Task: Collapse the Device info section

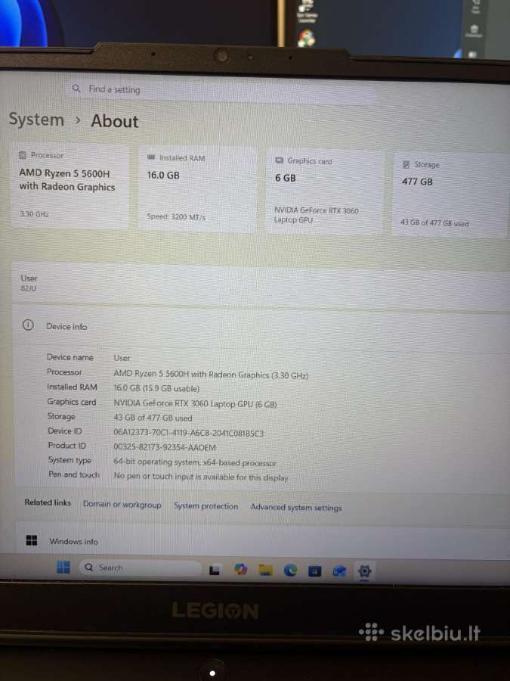Action: 262,326
